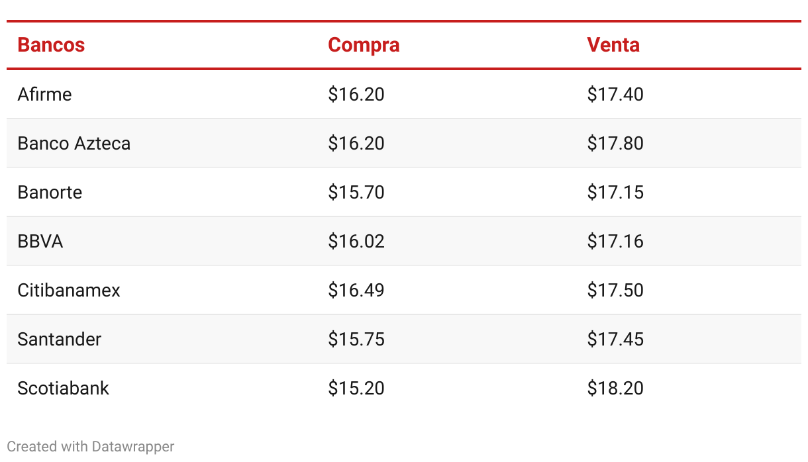Select the Compra column header

click(x=364, y=45)
